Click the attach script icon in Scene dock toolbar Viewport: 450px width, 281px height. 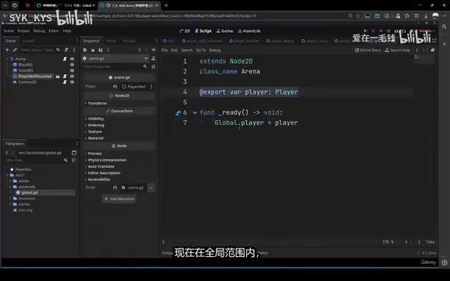pos(66,50)
